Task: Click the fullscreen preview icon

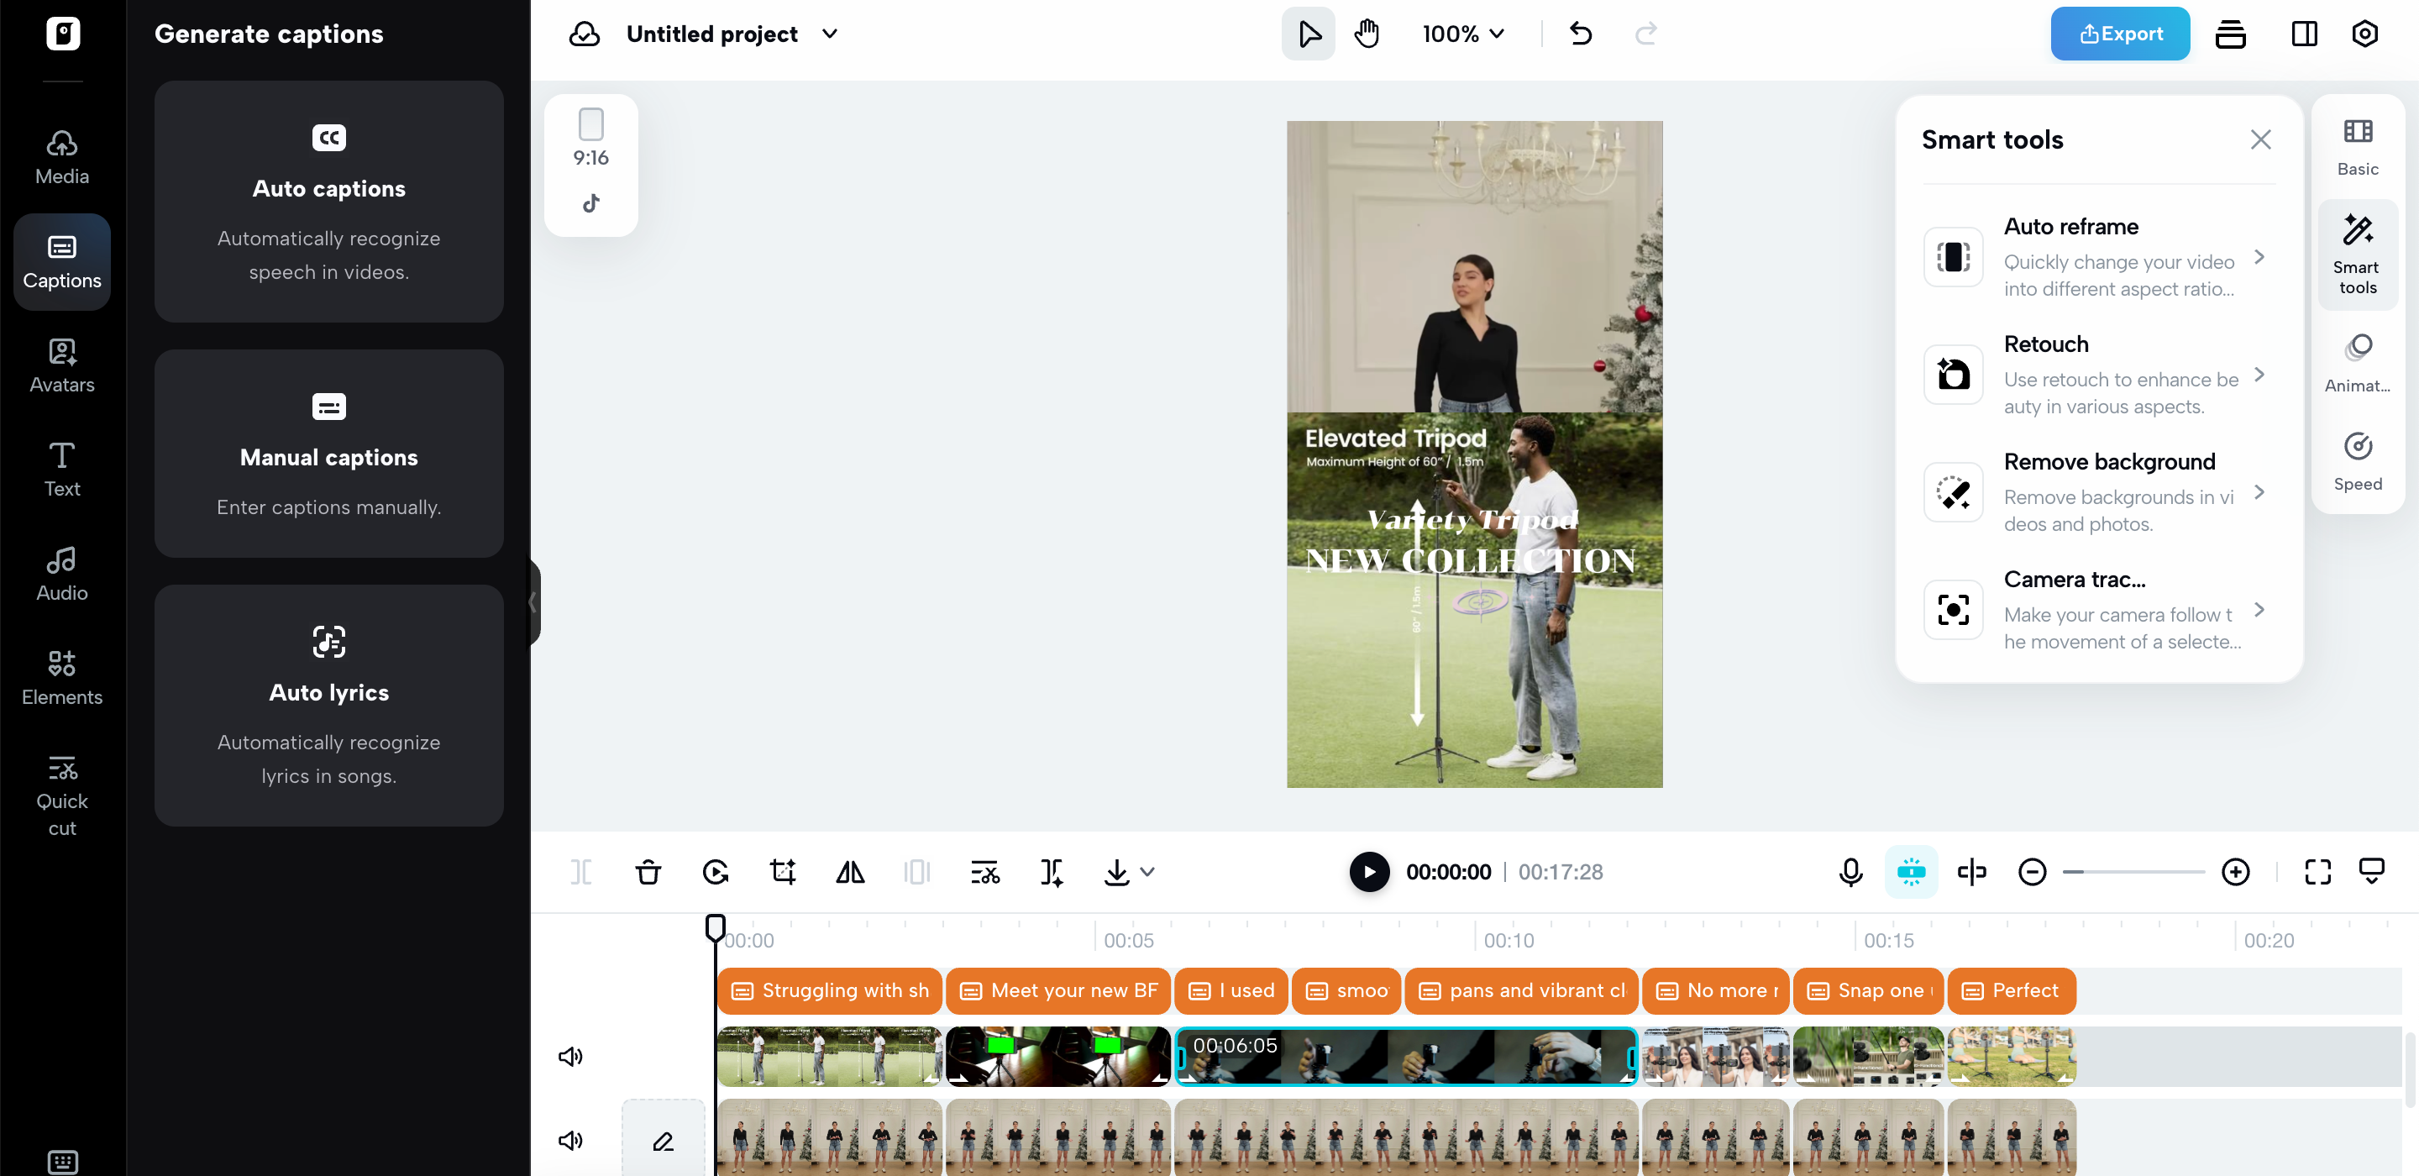Action: coord(2317,872)
